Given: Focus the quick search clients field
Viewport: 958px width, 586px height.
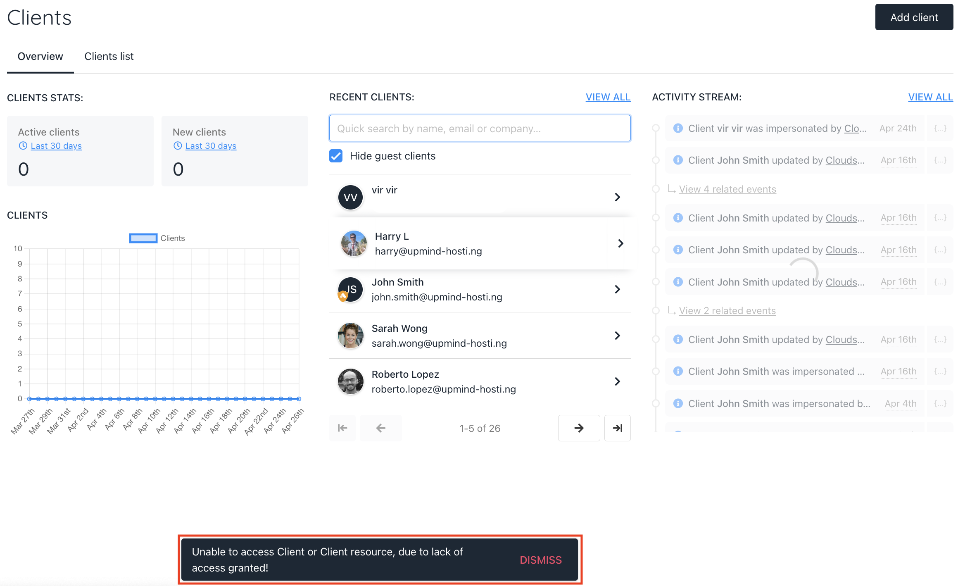Looking at the screenshot, I should (x=479, y=129).
